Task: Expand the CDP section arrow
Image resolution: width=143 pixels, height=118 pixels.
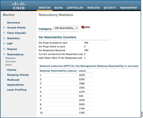Action: point(4,43)
